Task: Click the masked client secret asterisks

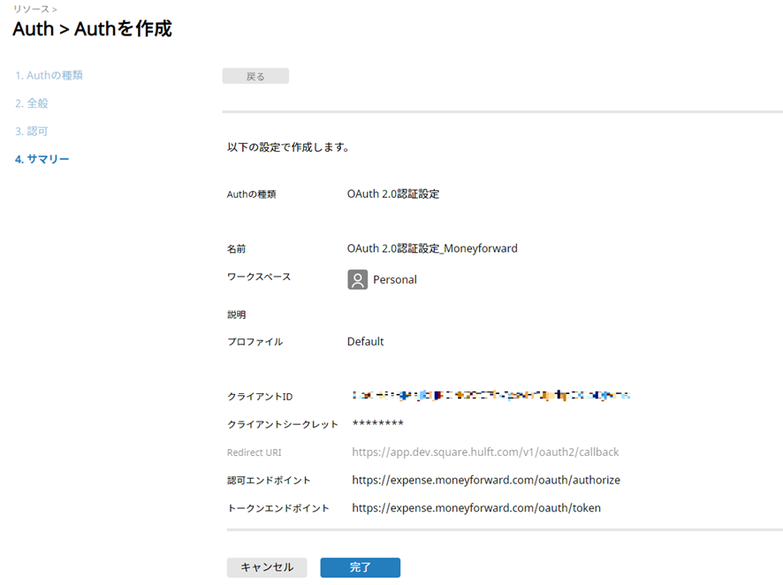Action: (x=377, y=424)
